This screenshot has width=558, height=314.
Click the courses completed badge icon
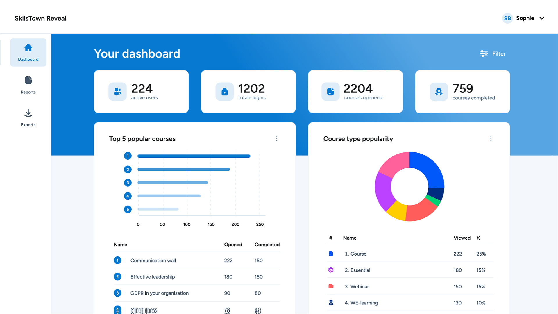click(x=439, y=92)
